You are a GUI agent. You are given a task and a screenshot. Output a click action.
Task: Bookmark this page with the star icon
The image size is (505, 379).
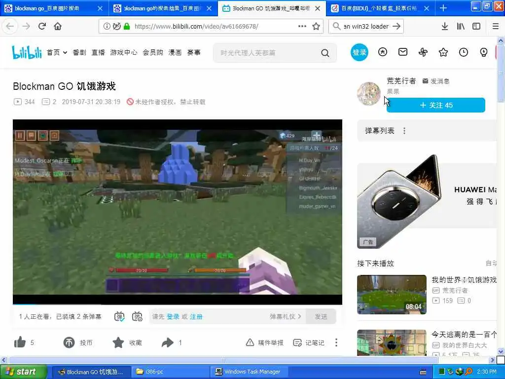316,26
